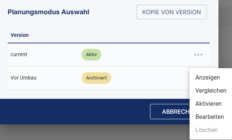Click the yellow Archiviert status badge
This screenshot has width=232, height=140.
(x=96, y=78)
